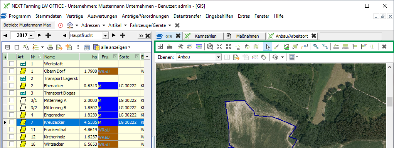Open GIS settings wrench-and-screwdriver icon
394x148 pixels.
[x=180, y=47]
